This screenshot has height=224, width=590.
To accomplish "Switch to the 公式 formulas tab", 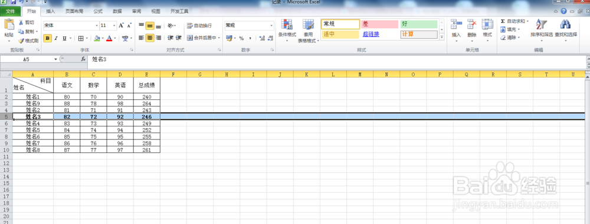I will click(x=98, y=11).
